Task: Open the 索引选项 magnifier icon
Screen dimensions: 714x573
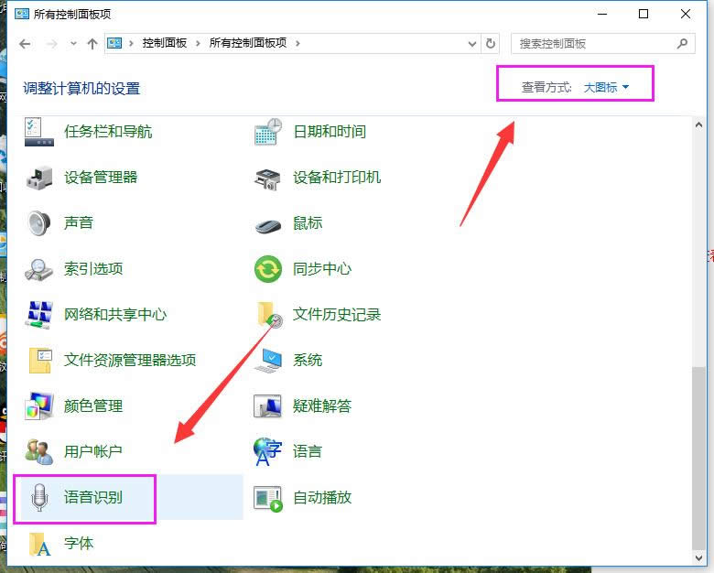Action: pos(38,269)
